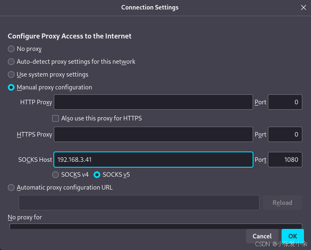Viewport: 311px width, 250px height.
Task: Select Manual proxy configuration radio button
Action: coord(11,87)
